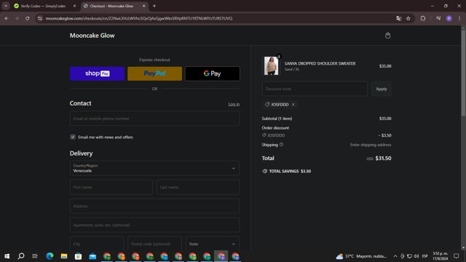Open the cart bag icon in header
Image resolution: width=466 pixels, height=262 pixels.
click(387, 36)
